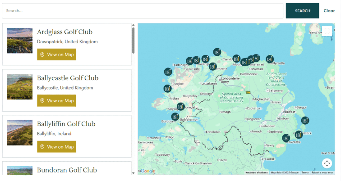Open the Ballycastle Golf Club title
The height and width of the screenshot is (181, 341).
point(68,78)
